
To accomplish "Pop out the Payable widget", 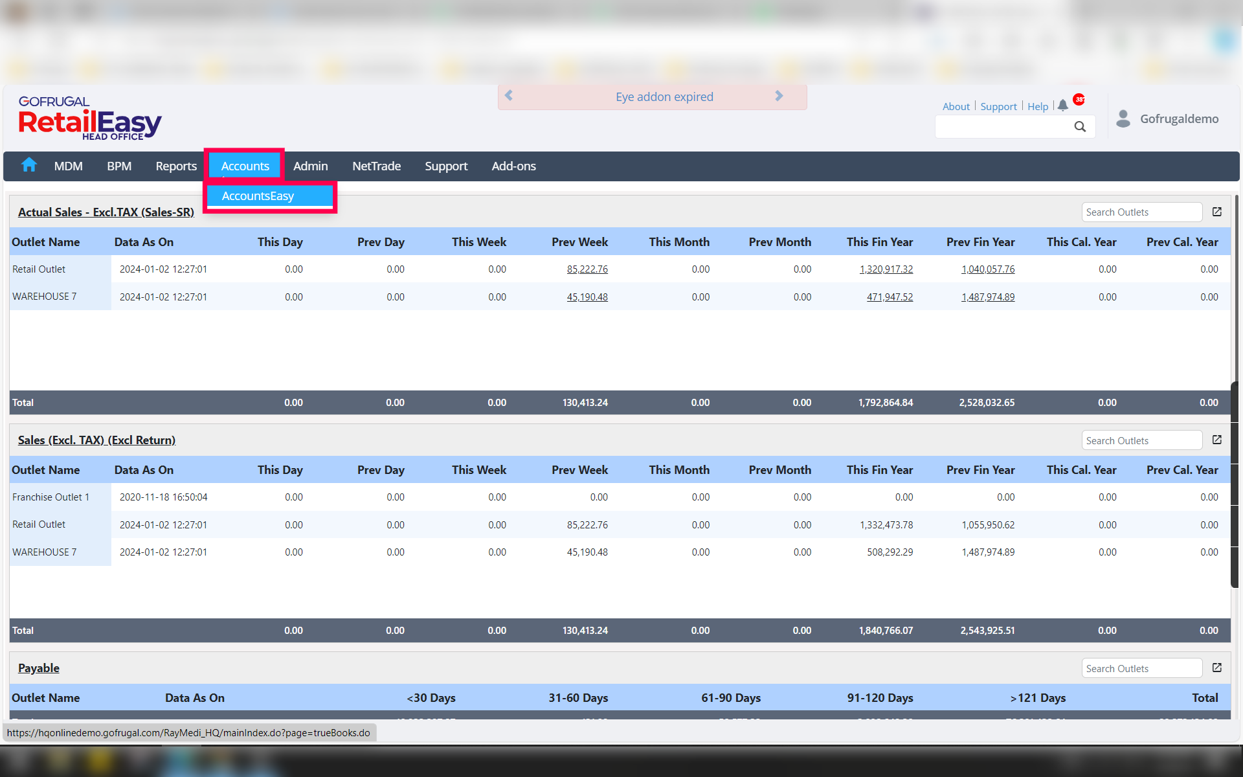I will tap(1216, 668).
